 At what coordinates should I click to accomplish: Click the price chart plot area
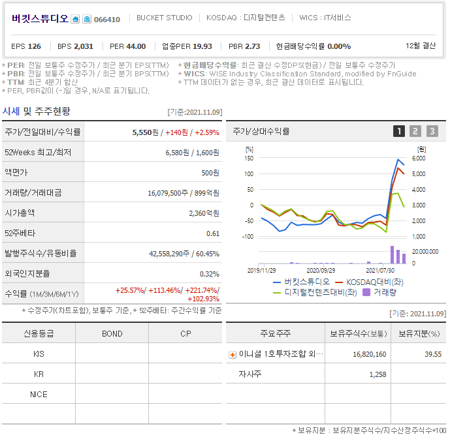click(x=332, y=198)
